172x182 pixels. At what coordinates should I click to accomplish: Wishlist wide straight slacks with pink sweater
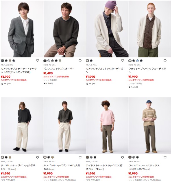pyautogui.click(x=123, y=157)
